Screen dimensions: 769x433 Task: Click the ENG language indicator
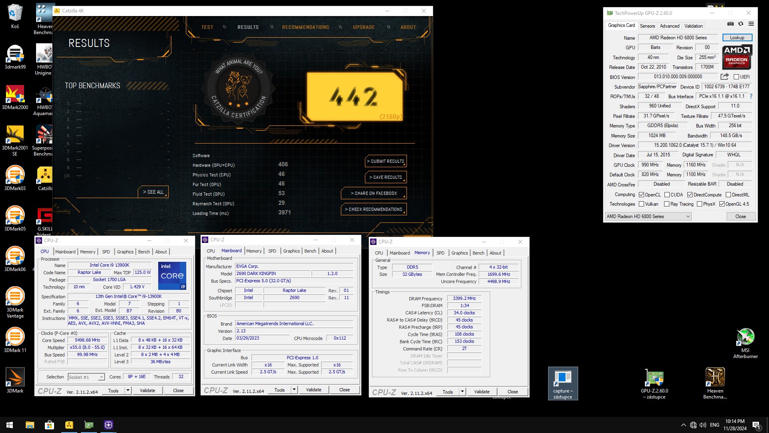coord(715,425)
